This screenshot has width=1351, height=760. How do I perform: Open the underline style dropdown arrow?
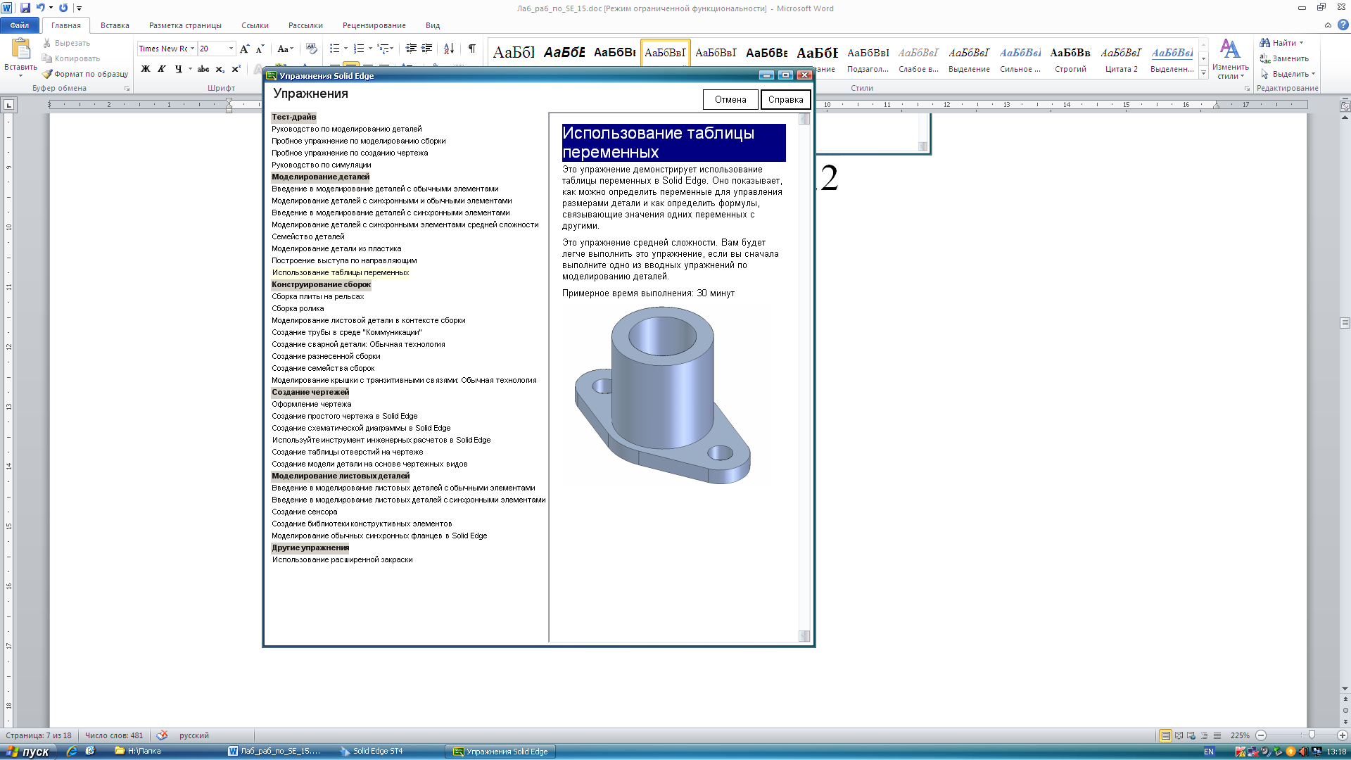189,69
